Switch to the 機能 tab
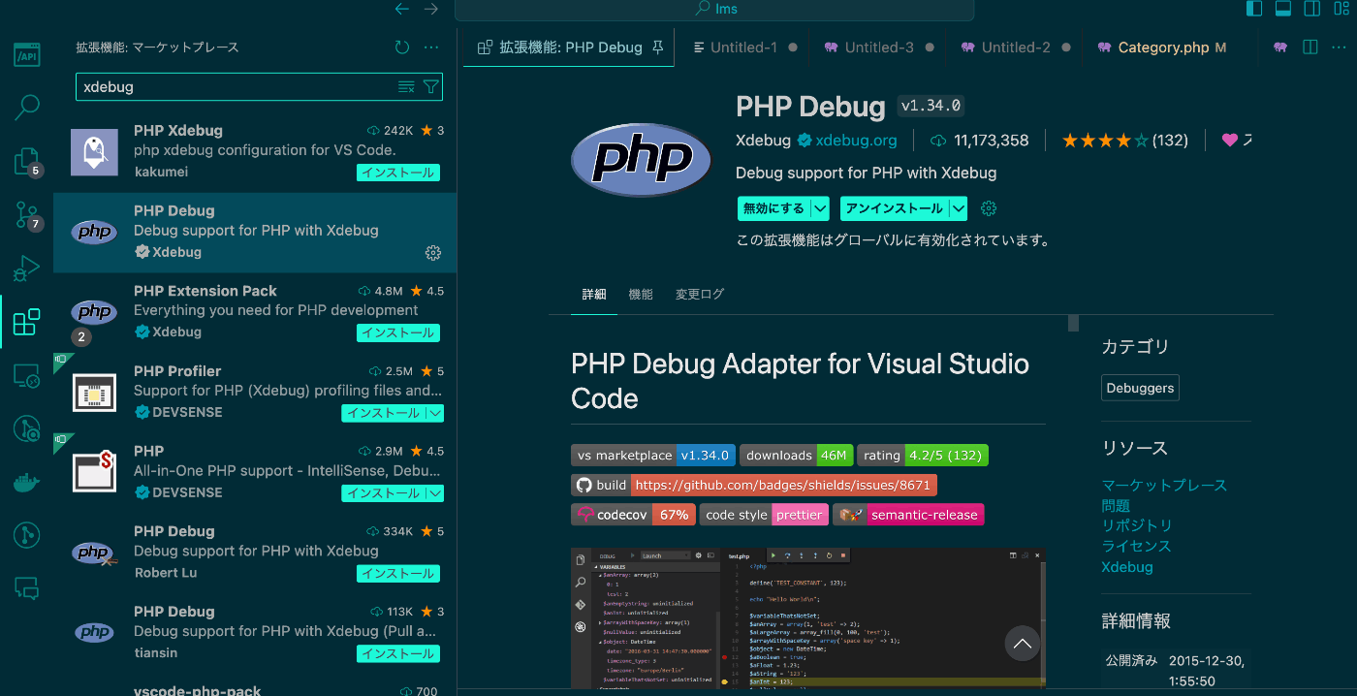The width and height of the screenshot is (1357, 696). 641,294
